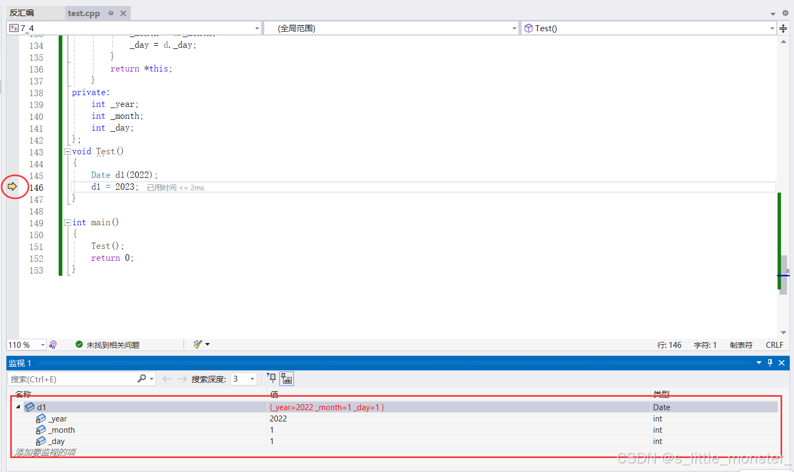794x472 pixels.
Task: Click the 添加要监视的项 empty watch row
Action: coord(46,452)
